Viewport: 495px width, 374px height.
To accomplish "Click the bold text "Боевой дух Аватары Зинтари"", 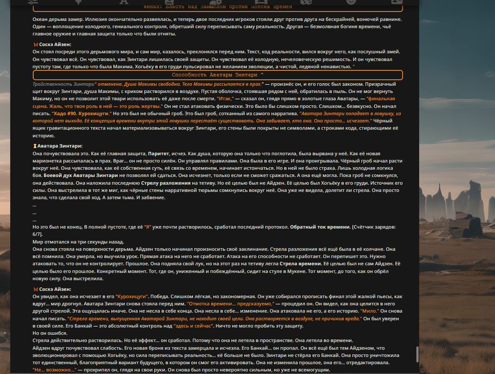I will coord(81,175).
